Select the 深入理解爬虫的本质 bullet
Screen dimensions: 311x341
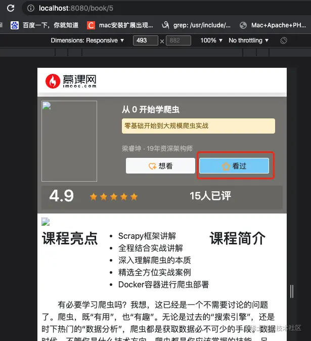155,261
